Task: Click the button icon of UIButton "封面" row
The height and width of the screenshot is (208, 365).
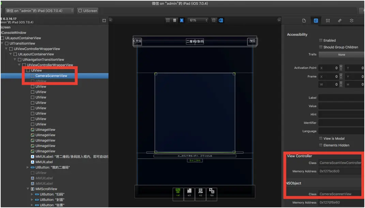Action: pos(37,200)
